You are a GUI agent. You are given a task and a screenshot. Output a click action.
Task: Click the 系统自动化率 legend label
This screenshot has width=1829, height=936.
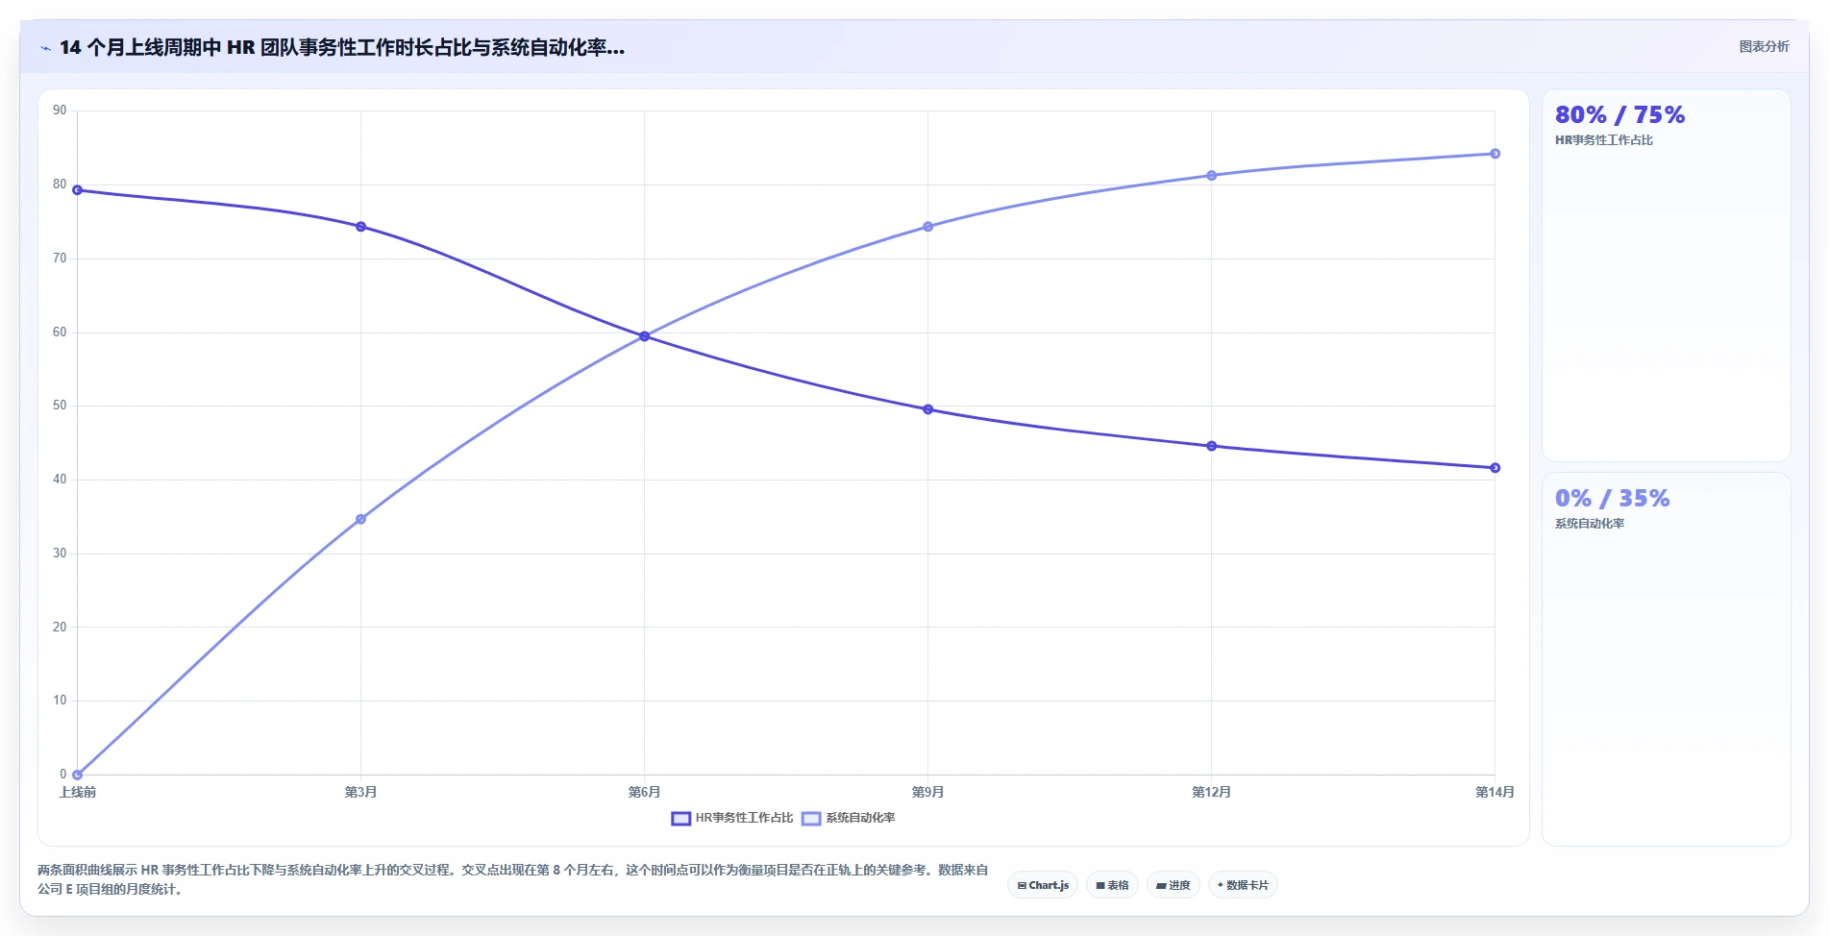tap(860, 819)
